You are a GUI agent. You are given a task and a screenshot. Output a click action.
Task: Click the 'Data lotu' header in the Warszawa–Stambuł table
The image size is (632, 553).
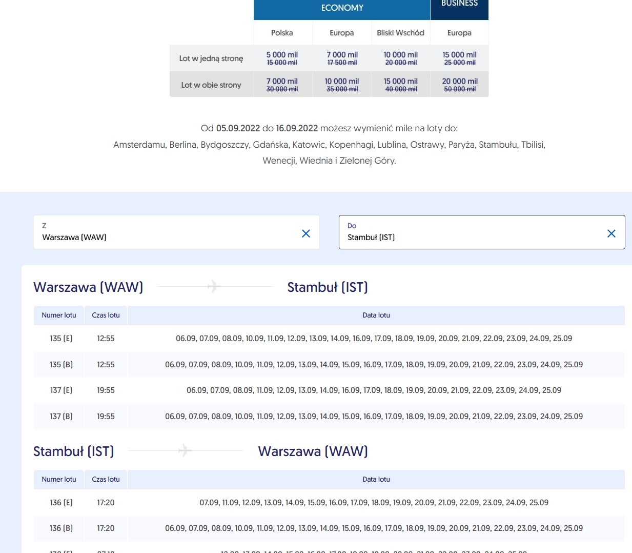click(x=376, y=315)
